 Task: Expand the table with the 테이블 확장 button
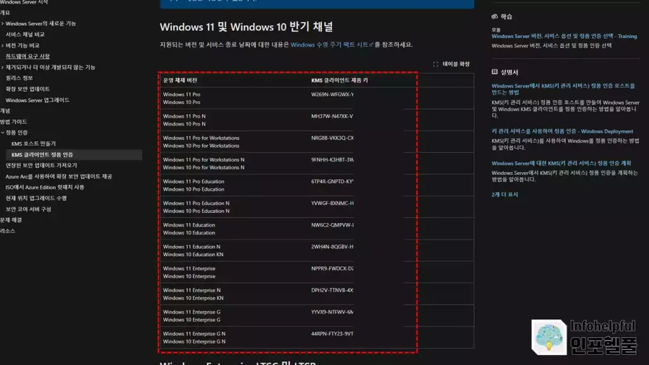pyautogui.click(x=451, y=64)
